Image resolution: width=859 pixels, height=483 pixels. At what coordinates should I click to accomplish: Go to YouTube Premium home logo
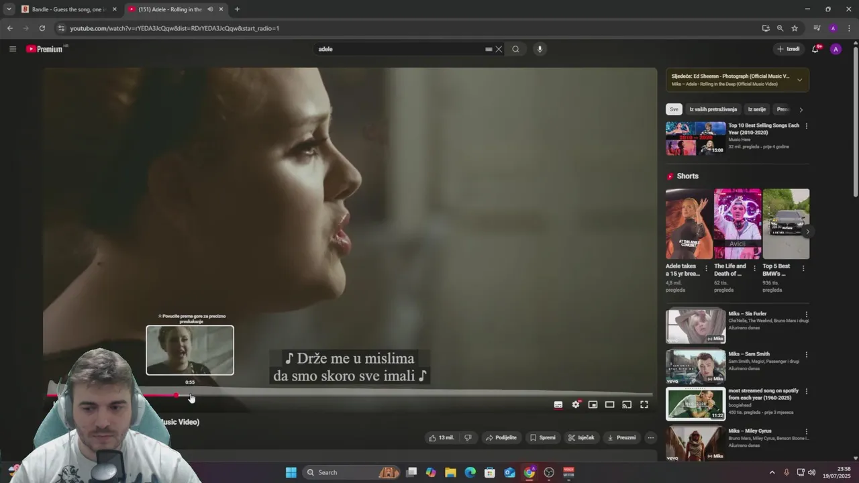tap(45, 49)
